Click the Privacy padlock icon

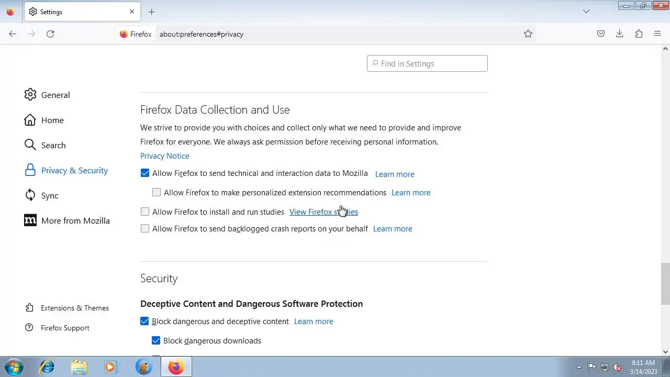point(30,170)
